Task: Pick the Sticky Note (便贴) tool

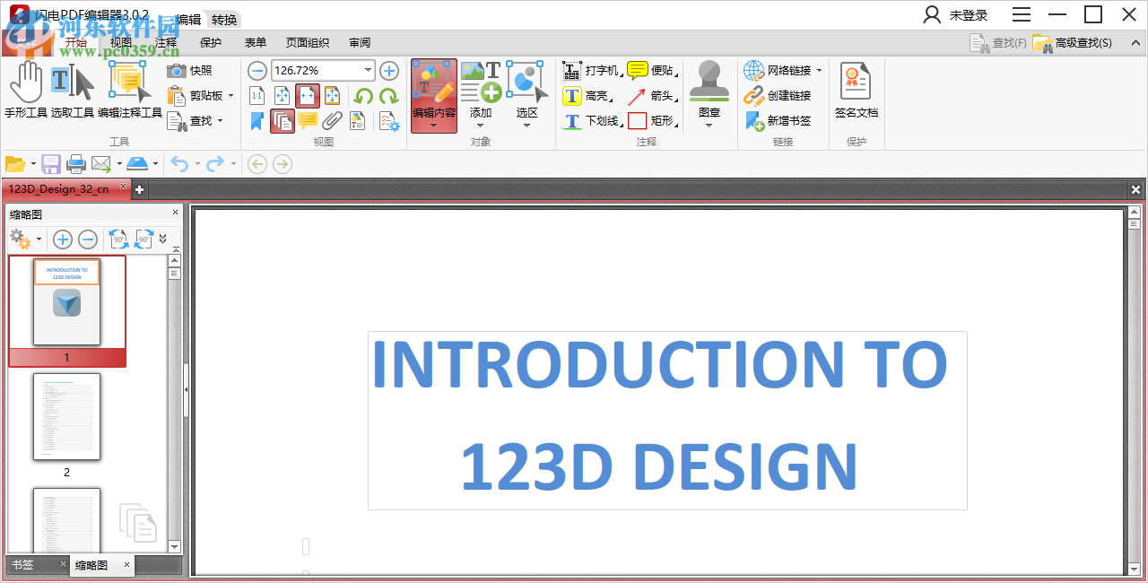Action: [x=652, y=70]
